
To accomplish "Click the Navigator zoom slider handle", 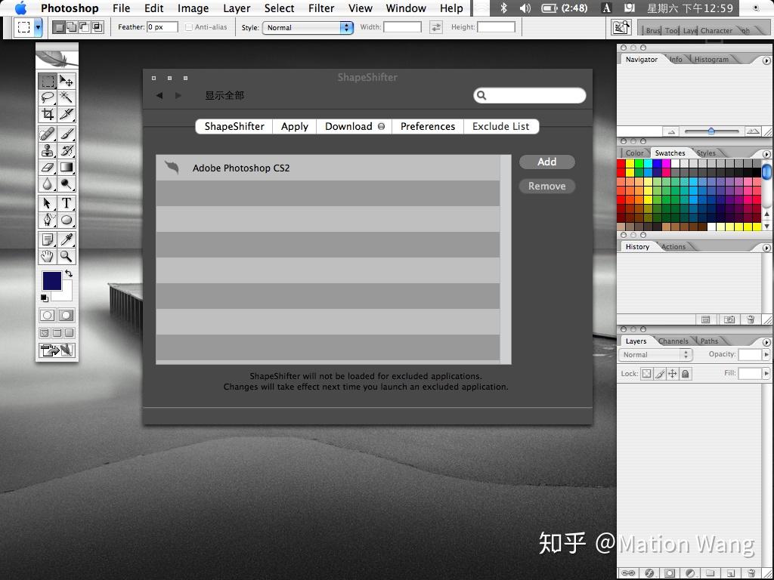I will (x=711, y=131).
